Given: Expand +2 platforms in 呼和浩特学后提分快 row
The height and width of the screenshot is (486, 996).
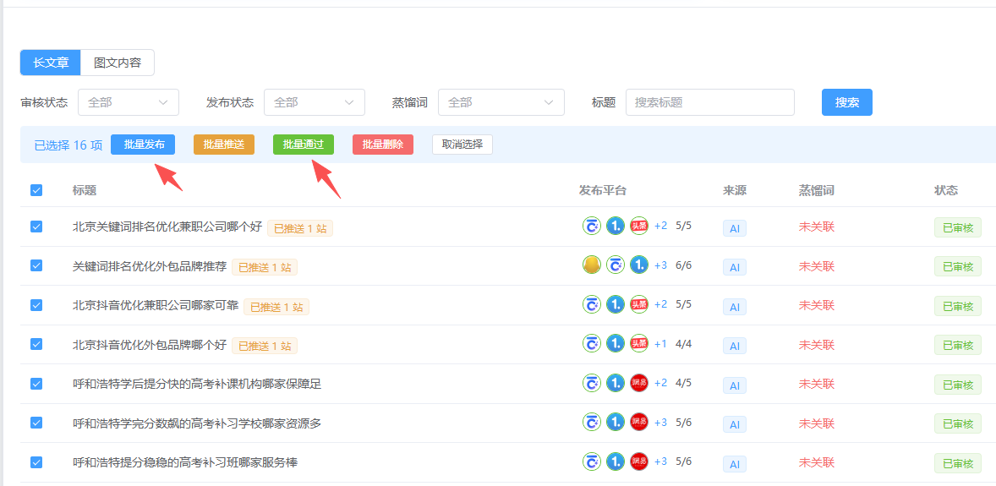Looking at the screenshot, I should point(660,383).
